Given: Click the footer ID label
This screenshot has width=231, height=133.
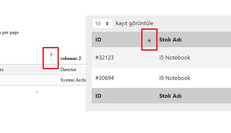Looking at the screenshot, I should pyautogui.click(x=98, y=96).
